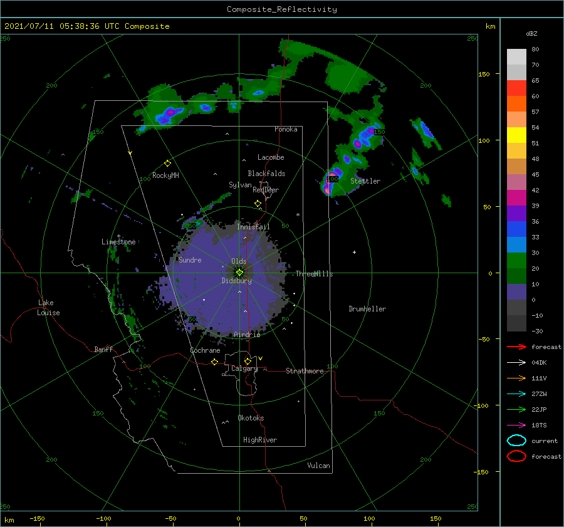This screenshot has height=527, width=564.
Task: Select the Olds label near radar center
Action: (239, 261)
